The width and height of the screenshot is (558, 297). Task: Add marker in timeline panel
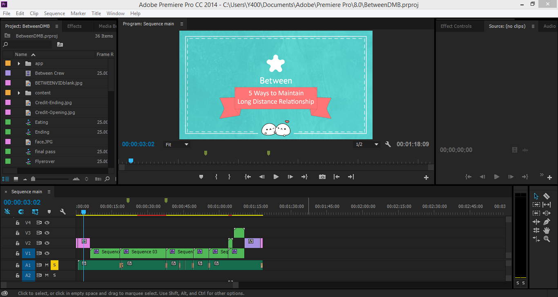coord(49,212)
